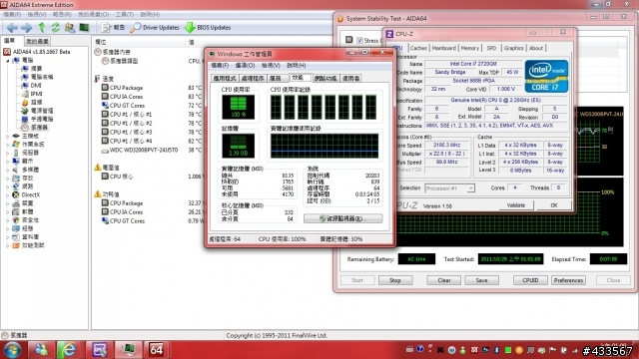The image size is (639, 359).
Task: Open the CPU-Z Selection Processor #1 dropdown
Action: pos(449,188)
